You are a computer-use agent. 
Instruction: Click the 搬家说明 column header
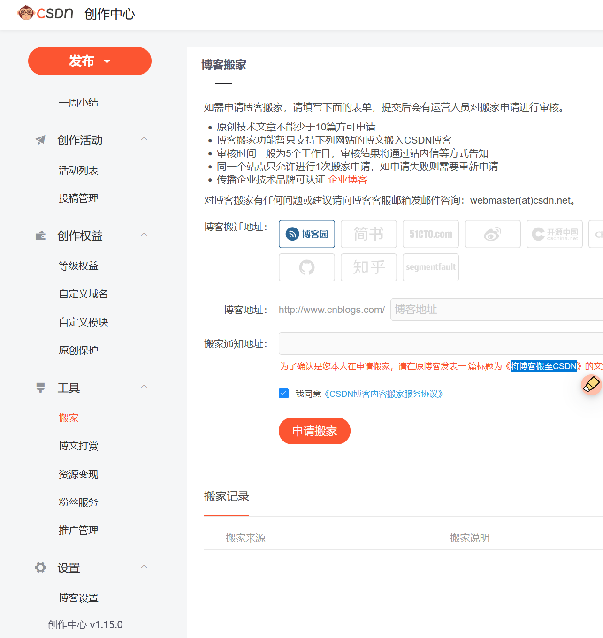pos(470,538)
